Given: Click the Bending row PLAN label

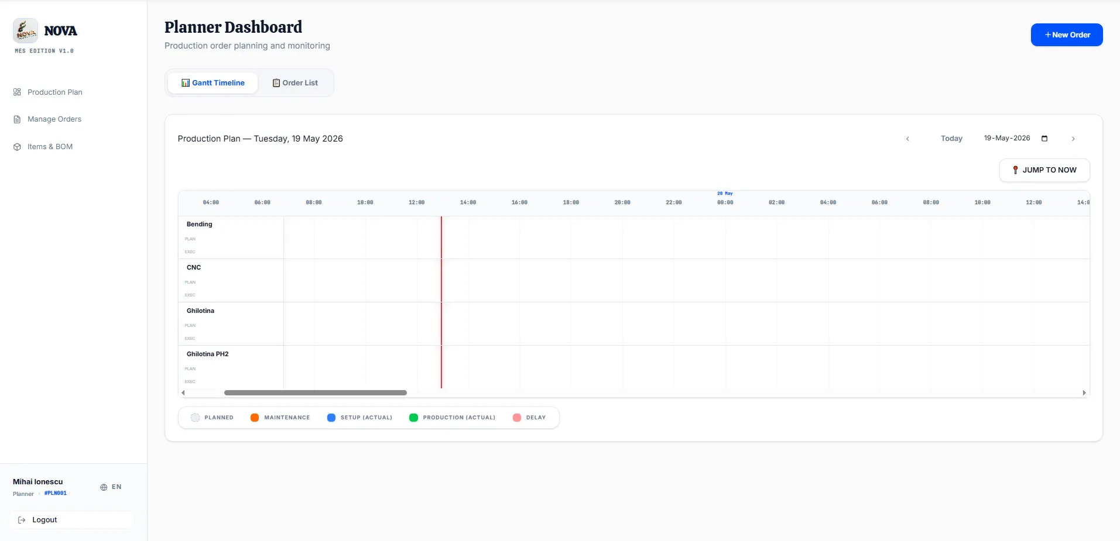Looking at the screenshot, I should point(190,239).
